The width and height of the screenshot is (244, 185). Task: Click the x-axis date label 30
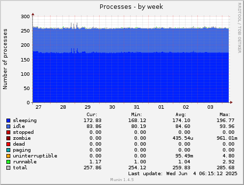[112, 107]
